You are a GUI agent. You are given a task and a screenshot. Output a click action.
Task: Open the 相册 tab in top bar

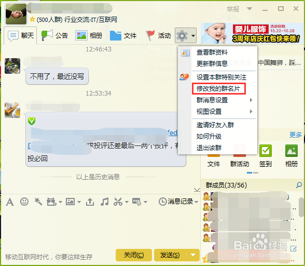[x=89, y=36]
